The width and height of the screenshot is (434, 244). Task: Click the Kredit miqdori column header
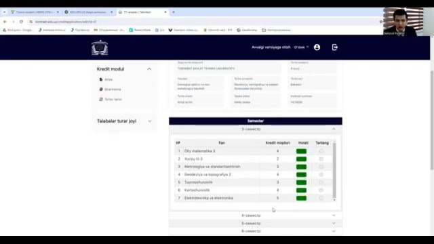(x=277, y=143)
